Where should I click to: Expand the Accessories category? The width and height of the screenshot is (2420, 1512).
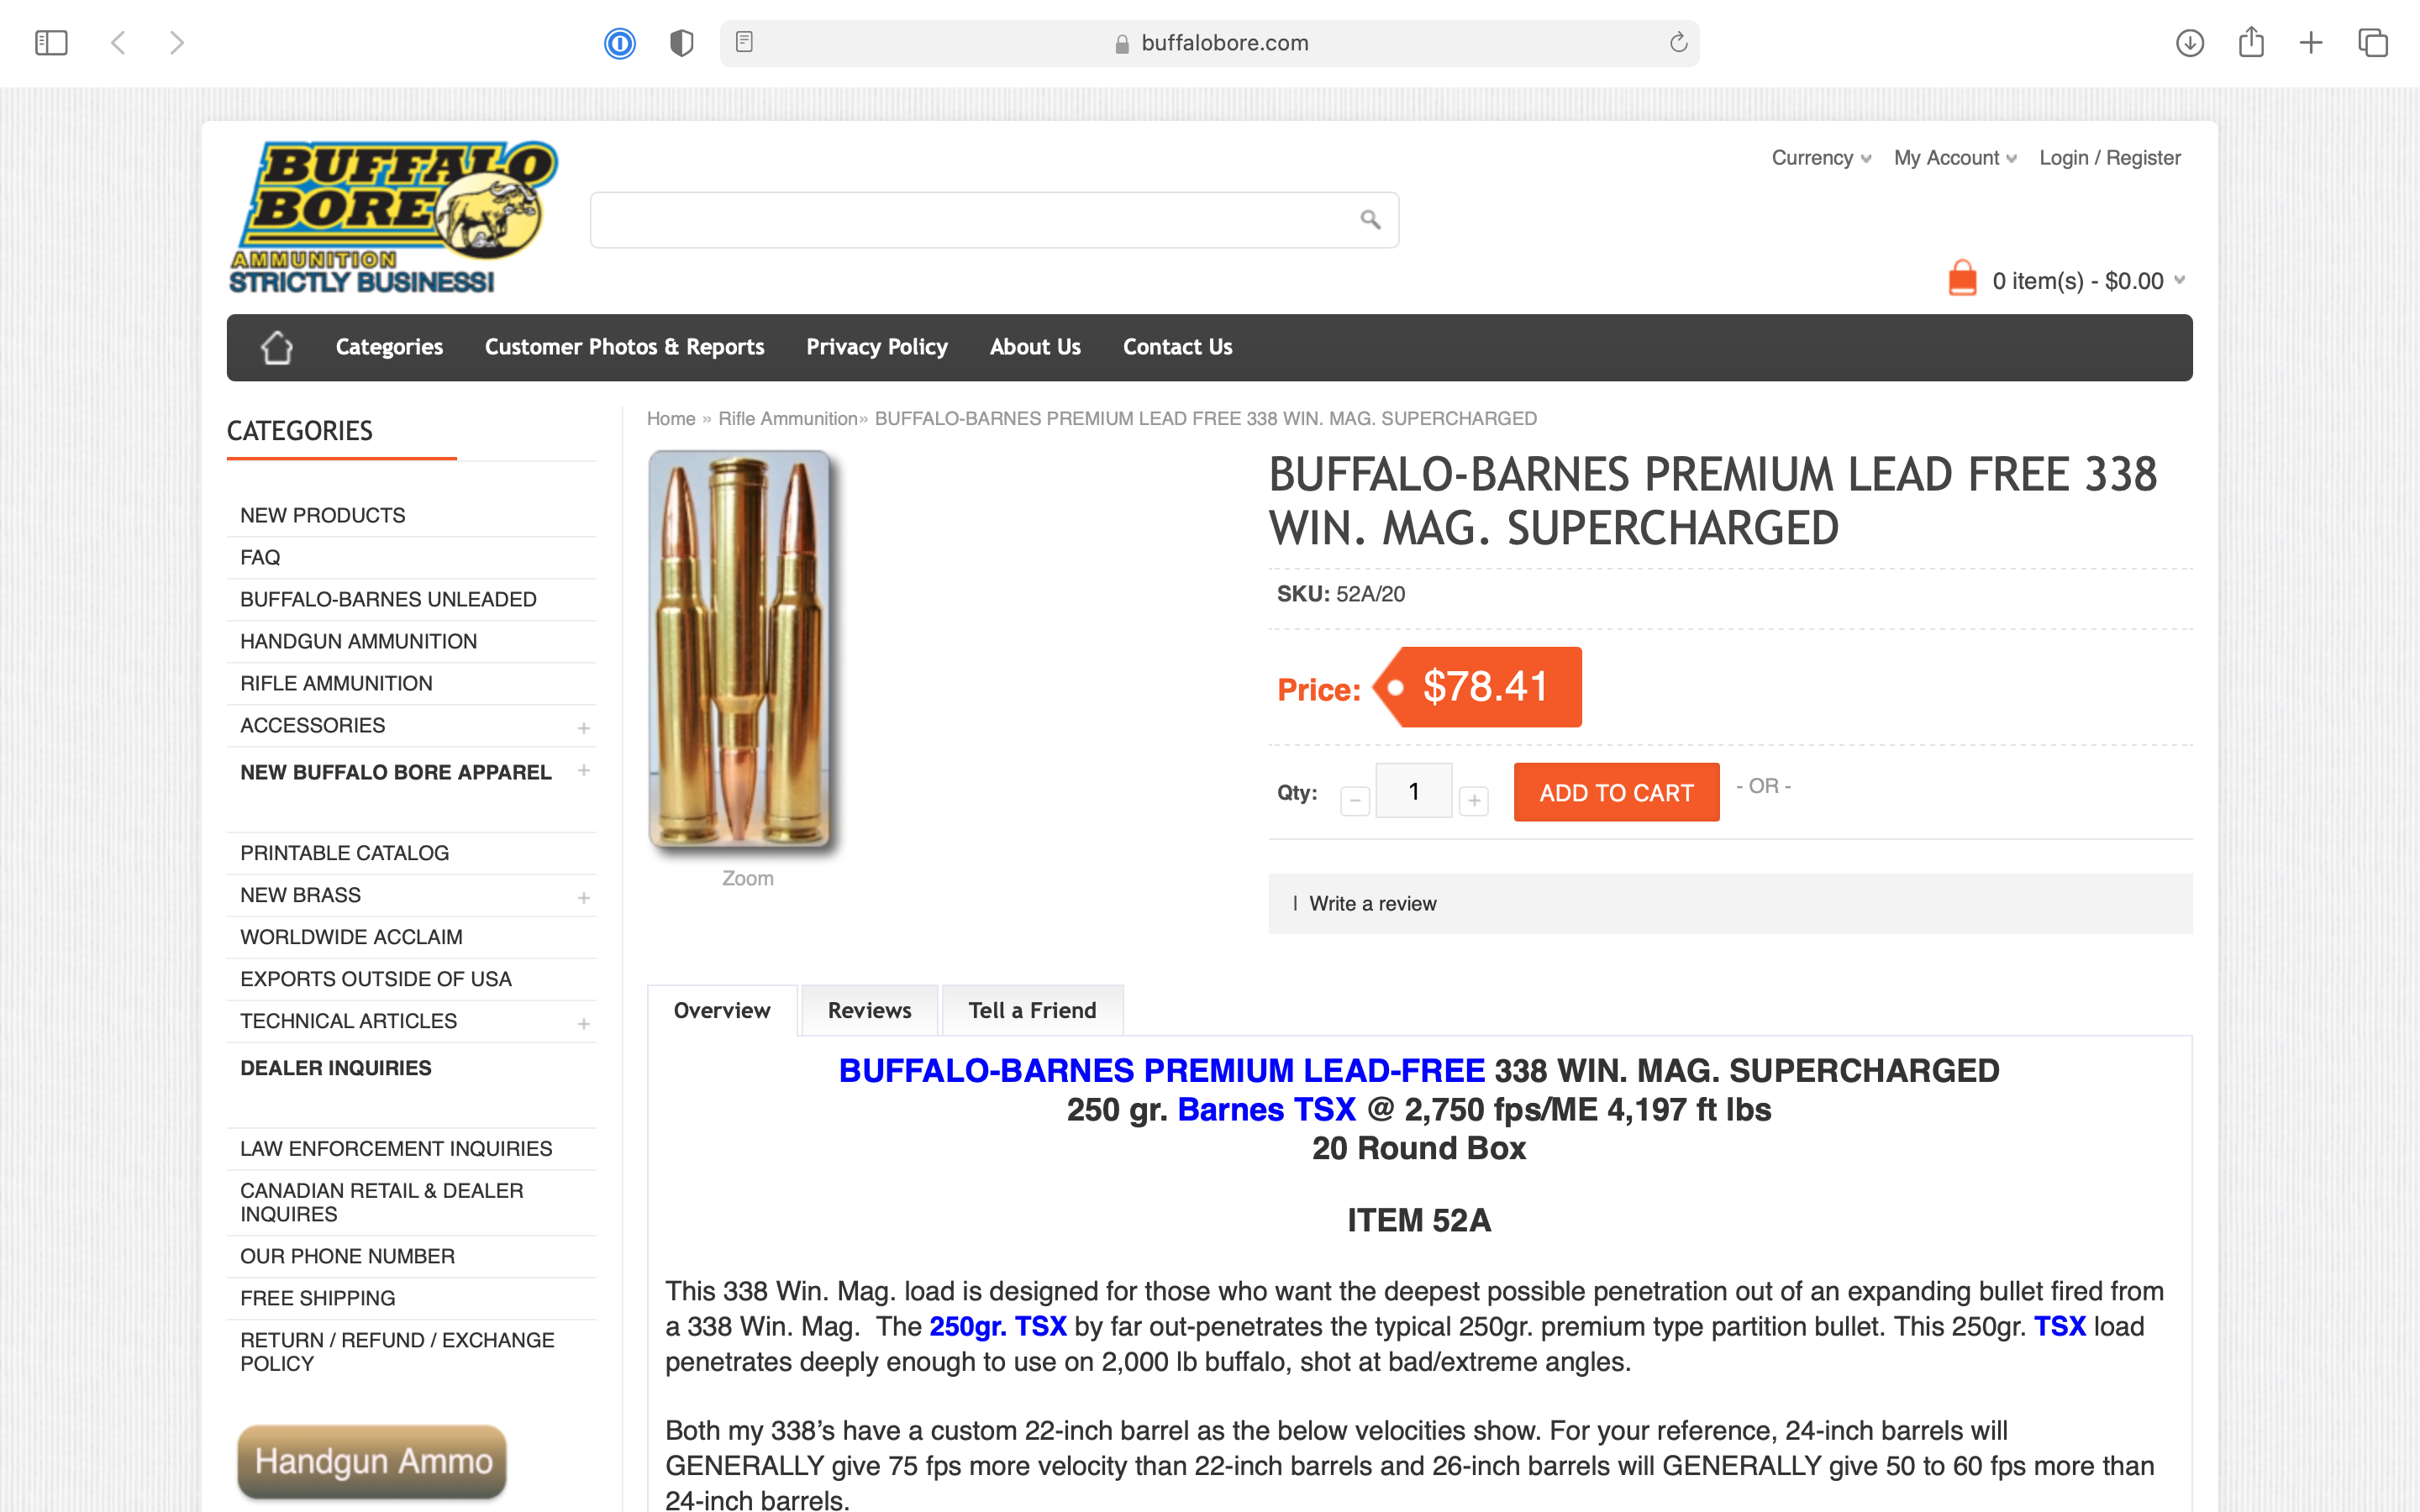tap(584, 728)
